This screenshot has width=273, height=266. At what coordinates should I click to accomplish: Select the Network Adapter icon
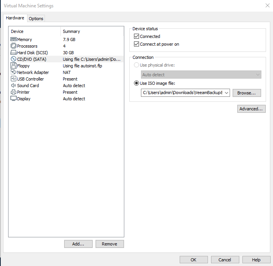[14, 72]
